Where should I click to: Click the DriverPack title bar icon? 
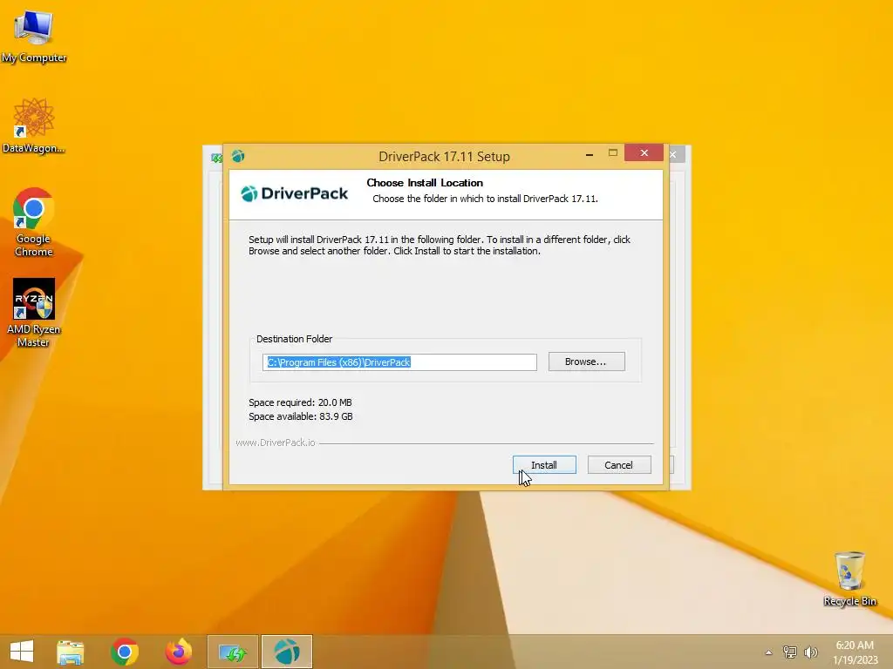238,156
